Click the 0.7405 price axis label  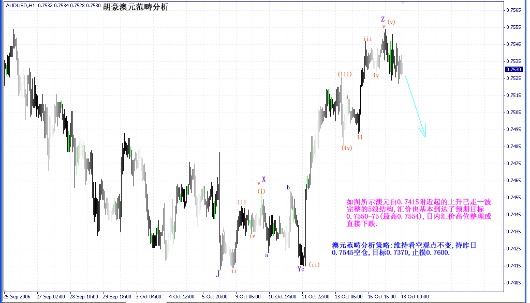coord(514,283)
